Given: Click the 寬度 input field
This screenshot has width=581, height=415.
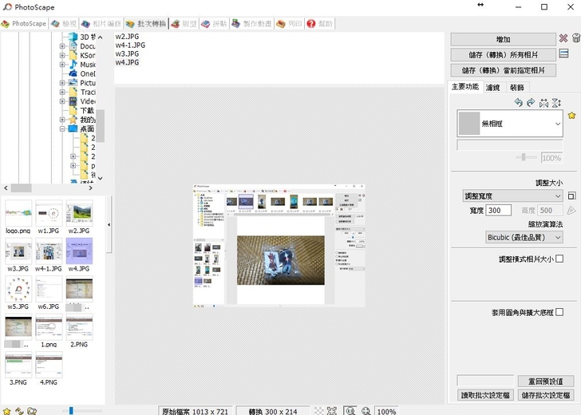Looking at the screenshot, I should click(499, 211).
